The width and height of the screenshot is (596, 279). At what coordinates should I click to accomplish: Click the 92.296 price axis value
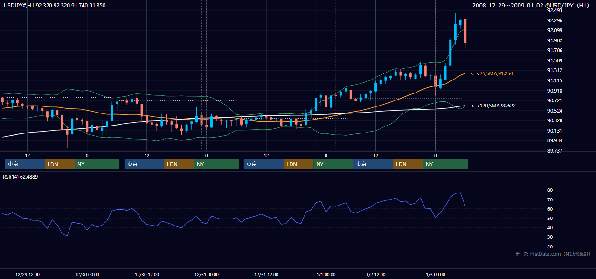(x=554, y=20)
